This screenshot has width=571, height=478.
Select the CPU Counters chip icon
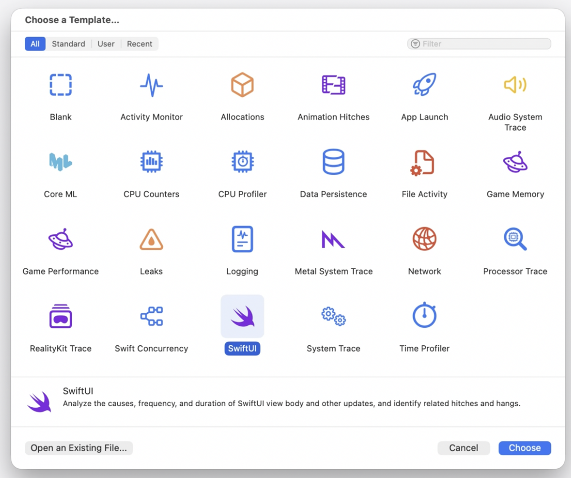click(x=151, y=162)
